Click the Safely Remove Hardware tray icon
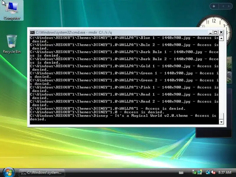Screen dimensions: 236x177 (194, 172)
